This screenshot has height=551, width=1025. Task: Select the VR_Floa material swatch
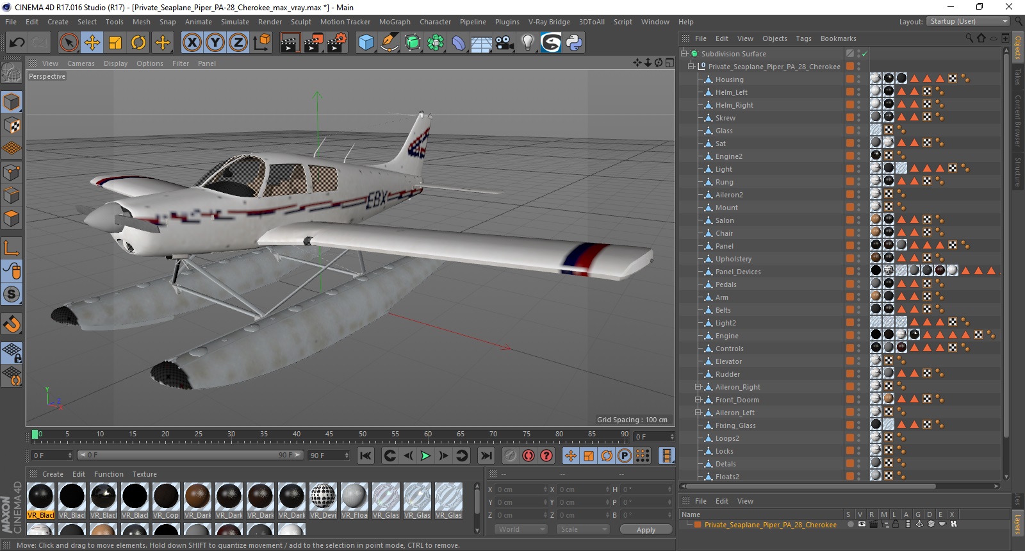point(354,501)
